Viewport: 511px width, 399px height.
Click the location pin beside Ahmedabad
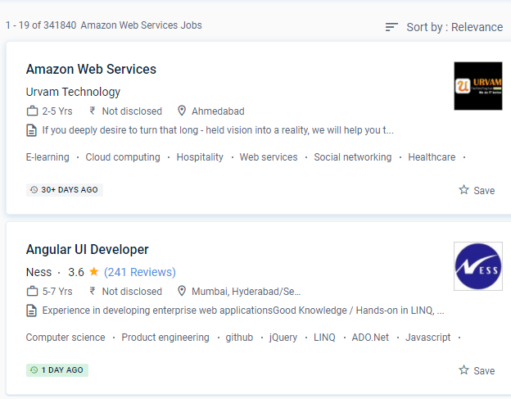[182, 111]
